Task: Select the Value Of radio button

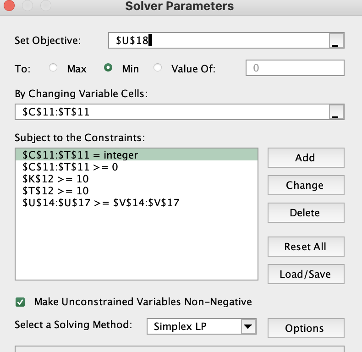Action: tap(158, 68)
